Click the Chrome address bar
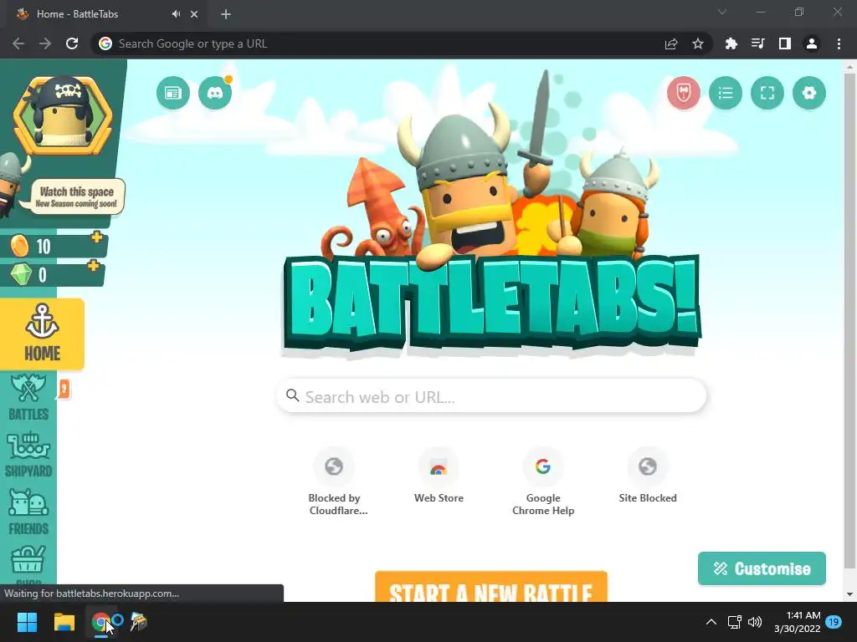This screenshot has height=642, width=857. coord(382,43)
